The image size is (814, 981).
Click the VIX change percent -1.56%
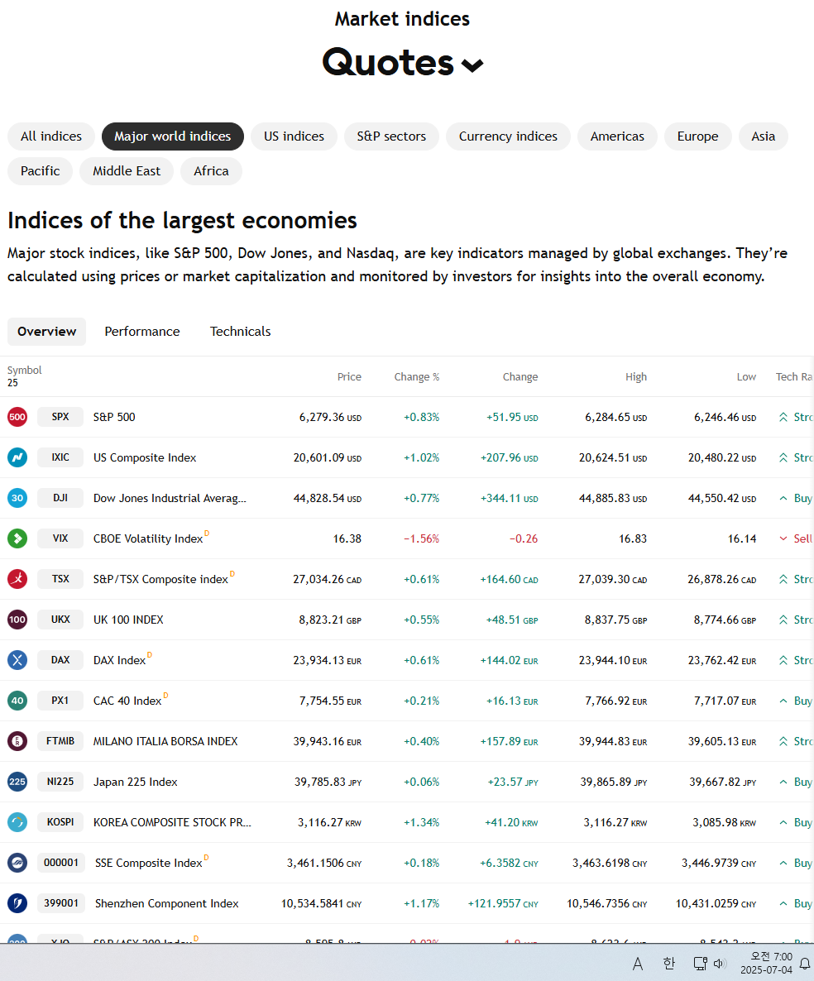click(x=422, y=538)
